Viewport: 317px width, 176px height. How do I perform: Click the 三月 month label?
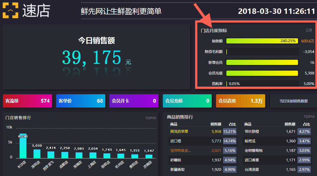[309, 31]
